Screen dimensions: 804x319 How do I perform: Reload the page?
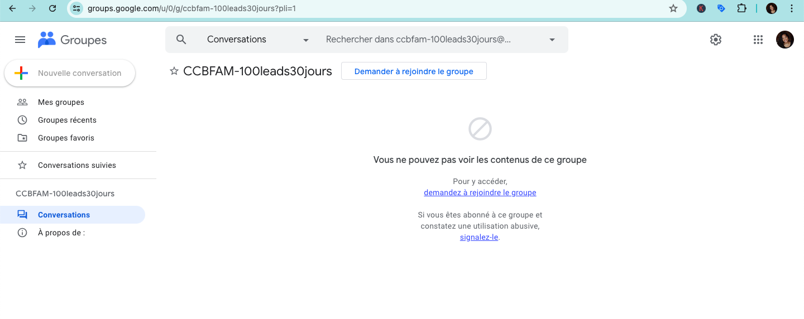(52, 8)
